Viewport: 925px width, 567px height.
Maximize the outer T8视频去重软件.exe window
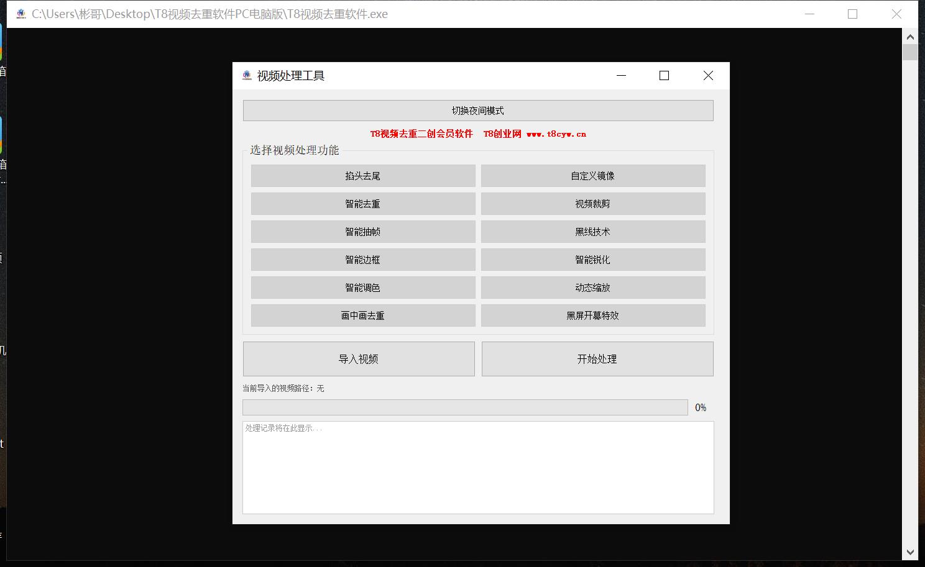click(853, 14)
